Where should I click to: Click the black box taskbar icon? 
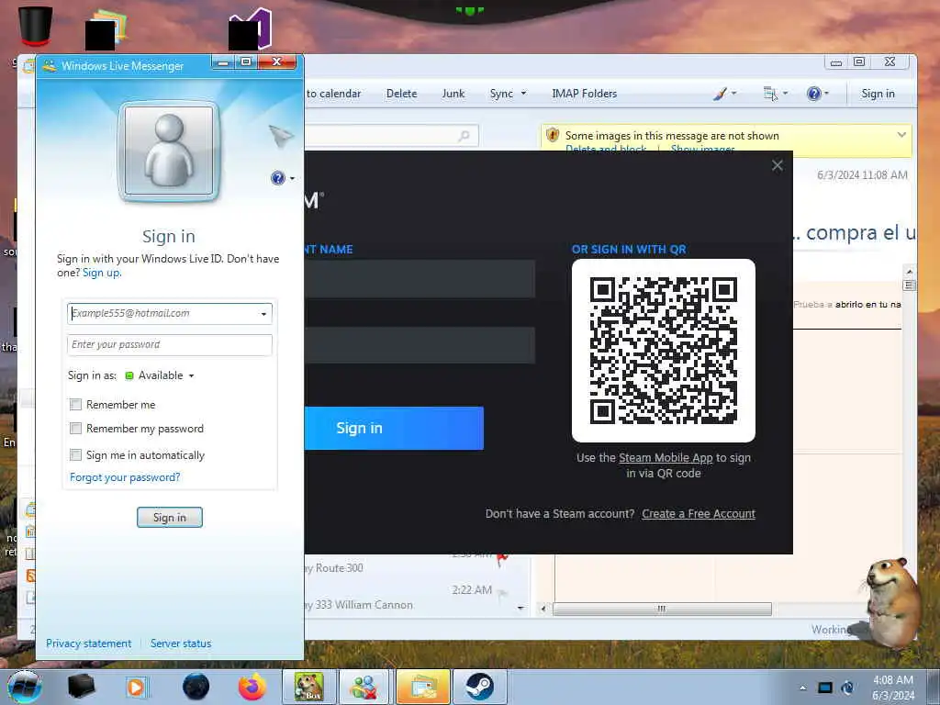(81, 687)
